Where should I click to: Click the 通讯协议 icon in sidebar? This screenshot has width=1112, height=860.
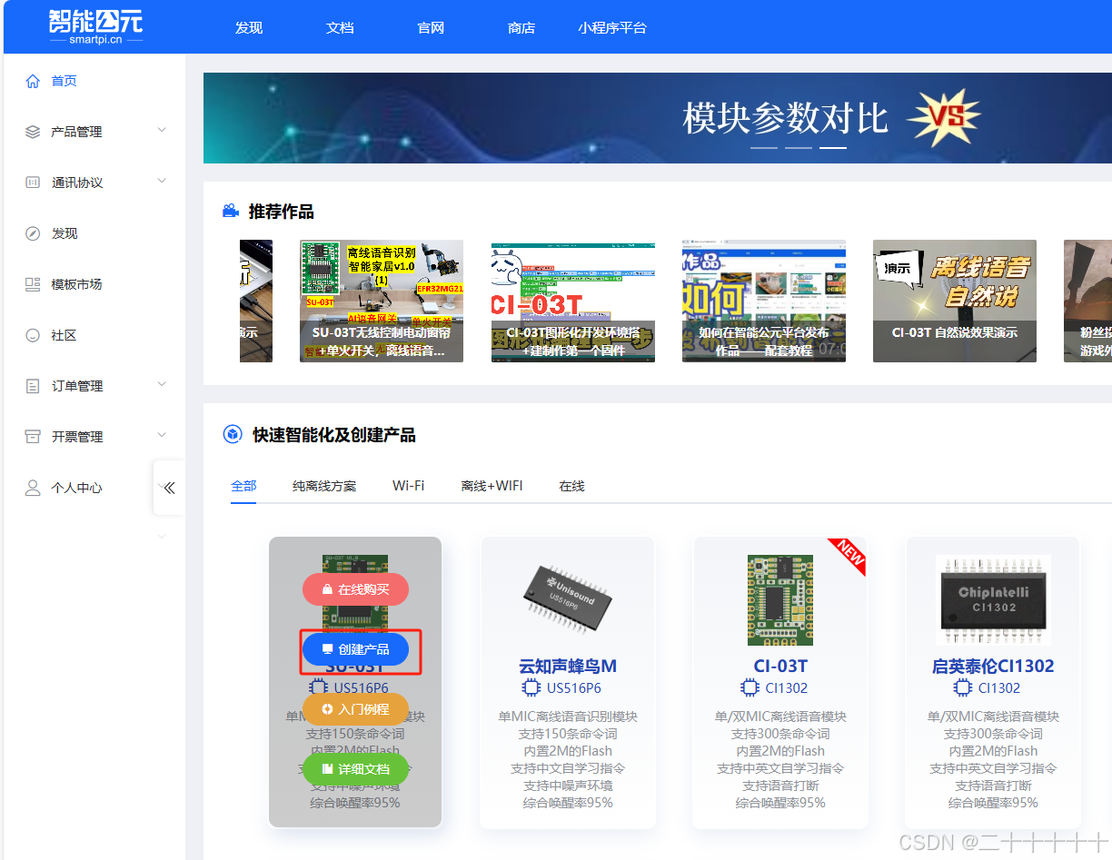33,183
